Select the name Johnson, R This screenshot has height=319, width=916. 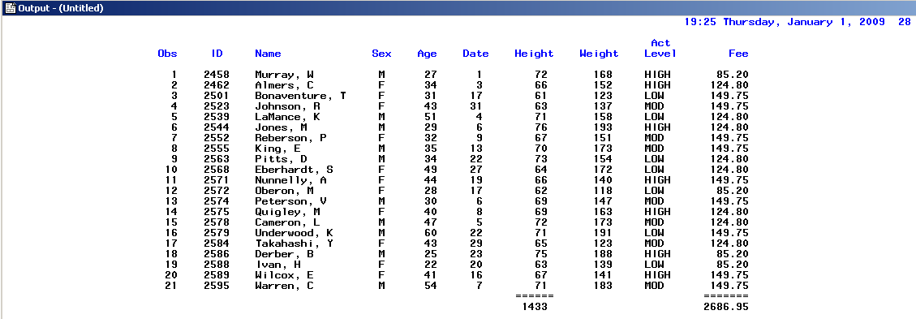pos(287,106)
